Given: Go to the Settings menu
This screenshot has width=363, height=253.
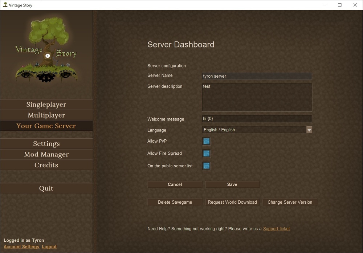Looking at the screenshot, I should point(46,143).
